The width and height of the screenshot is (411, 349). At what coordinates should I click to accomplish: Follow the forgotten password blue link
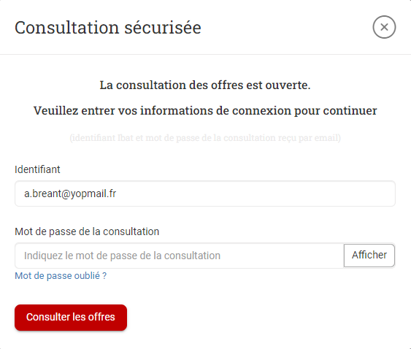coord(61,276)
